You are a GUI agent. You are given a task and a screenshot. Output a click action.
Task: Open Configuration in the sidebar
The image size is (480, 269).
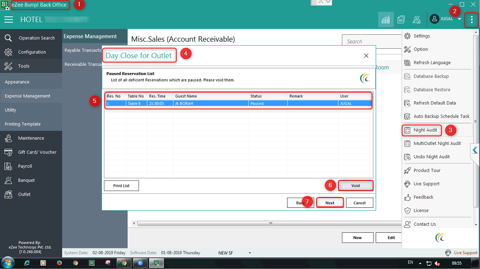(31, 52)
